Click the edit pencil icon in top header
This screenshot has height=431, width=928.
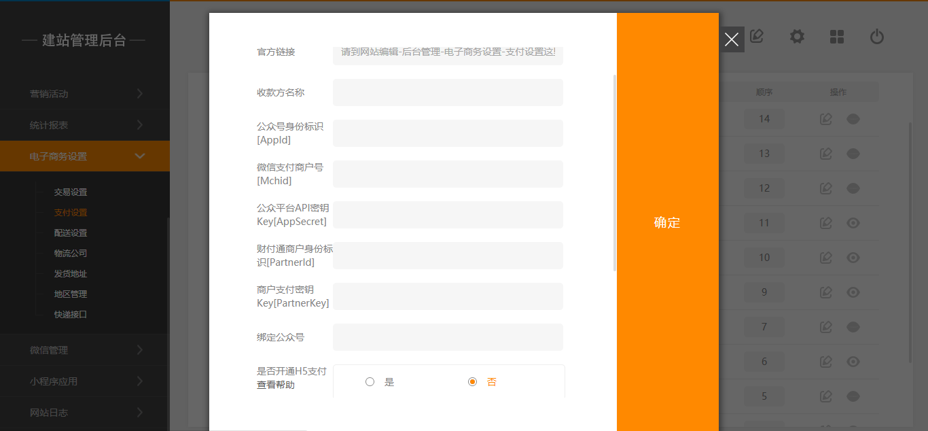757,37
